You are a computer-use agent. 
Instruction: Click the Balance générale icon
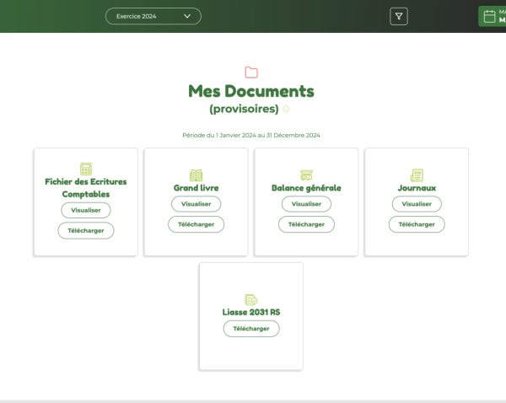306,175
